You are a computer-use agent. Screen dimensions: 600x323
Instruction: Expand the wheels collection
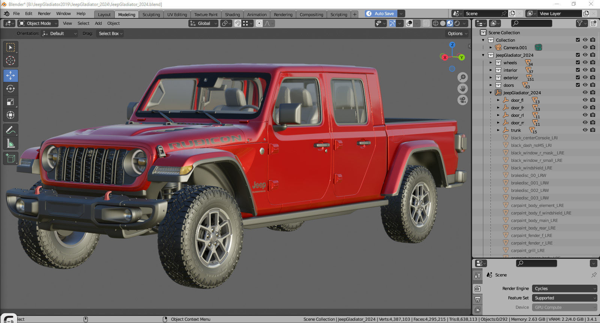pyautogui.click(x=490, y=63)
